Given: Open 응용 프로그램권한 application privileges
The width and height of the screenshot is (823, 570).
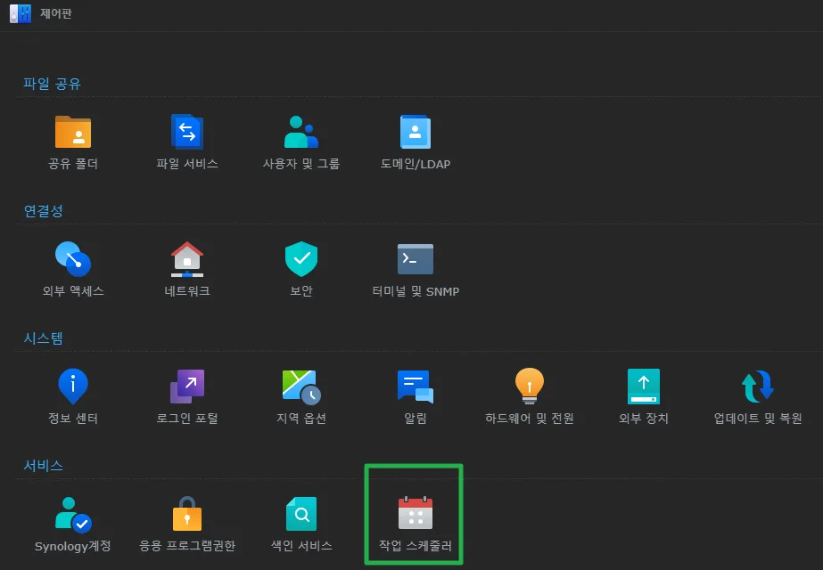Looking at the screenshot, I should tap(187, 514).
